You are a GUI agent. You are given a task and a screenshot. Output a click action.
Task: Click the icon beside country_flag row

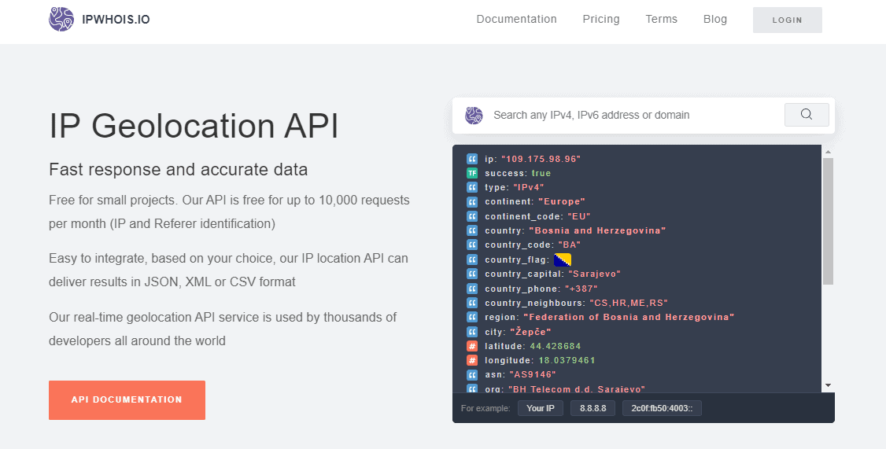tap(472, 259)
